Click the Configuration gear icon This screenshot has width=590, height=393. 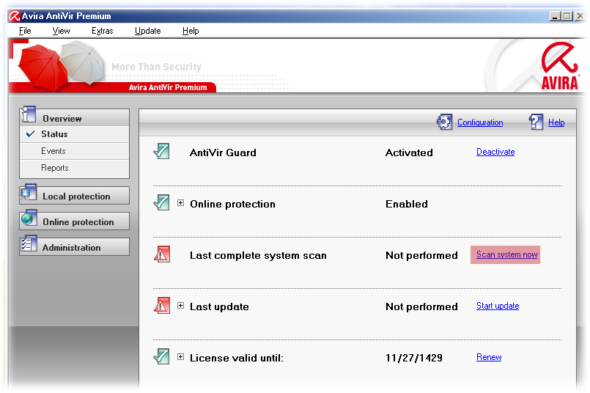[x=445, y=122]
